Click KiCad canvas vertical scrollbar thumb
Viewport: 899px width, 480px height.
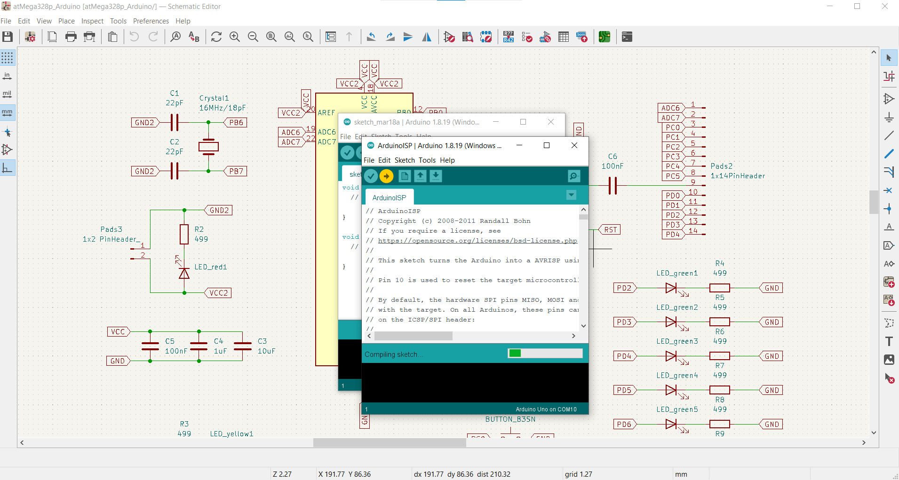click(874, 202)
